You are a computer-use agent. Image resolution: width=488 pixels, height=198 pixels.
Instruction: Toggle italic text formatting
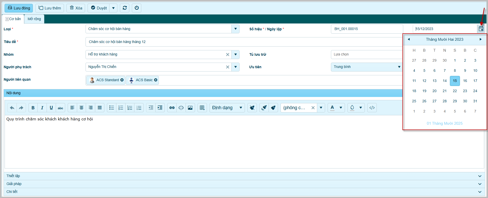42,108
